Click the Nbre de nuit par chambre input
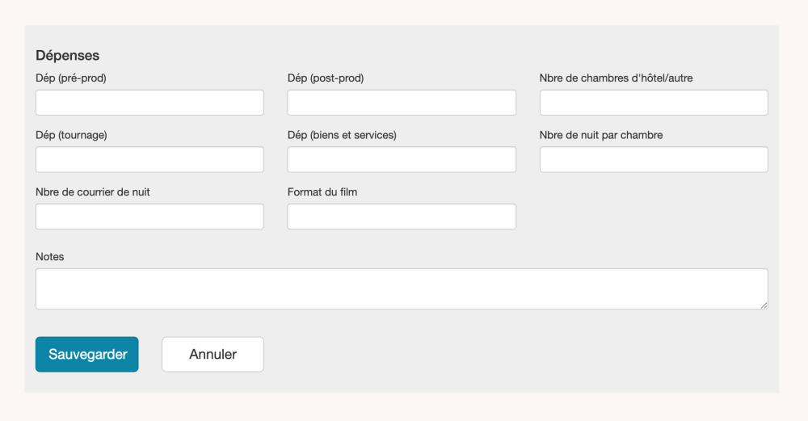 pyautogui.click(x=654, y=159)
